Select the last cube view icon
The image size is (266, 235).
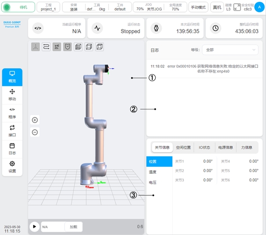coord(99,47)
